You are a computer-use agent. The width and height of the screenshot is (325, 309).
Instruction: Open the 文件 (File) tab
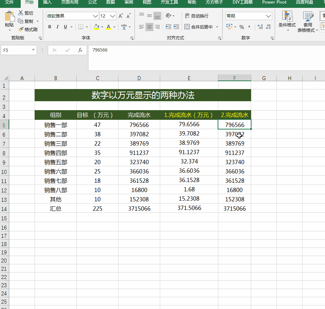(x=9, y=2)
